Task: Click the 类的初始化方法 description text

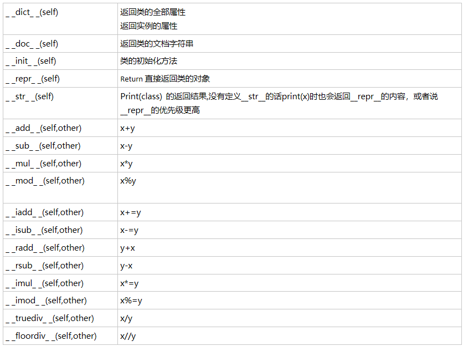Action: pyautogui.click(x=148, y=61)
